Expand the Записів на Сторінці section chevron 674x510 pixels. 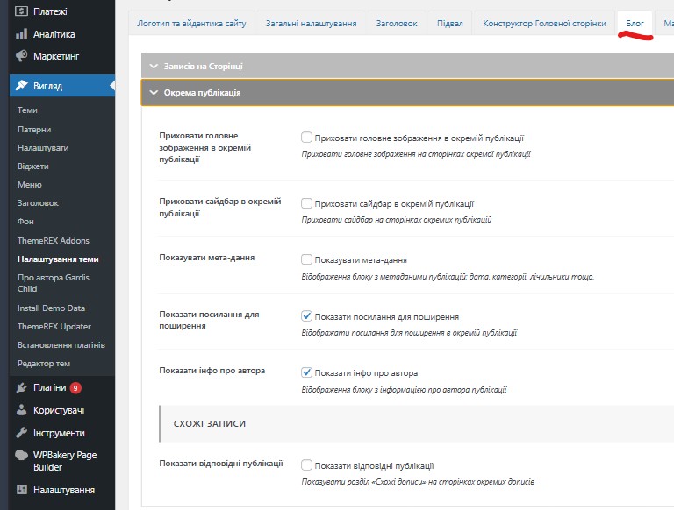(x=154, y=66)
